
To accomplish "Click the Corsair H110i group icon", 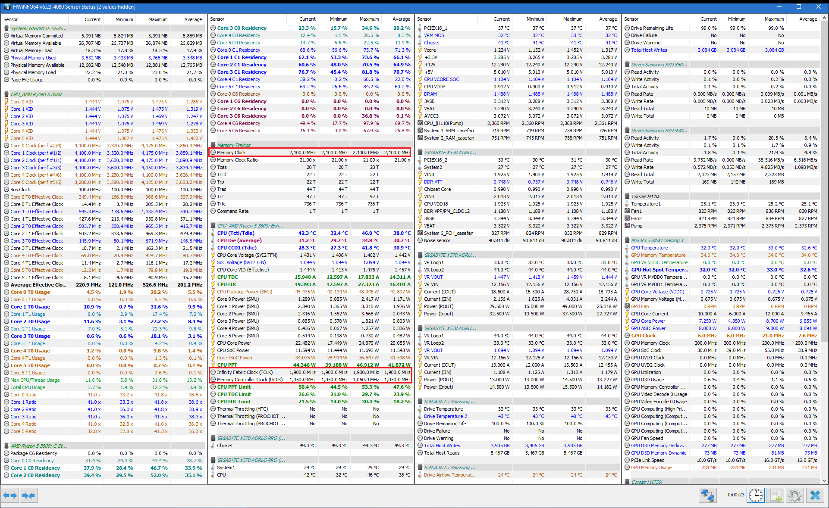I will point(627,196).
